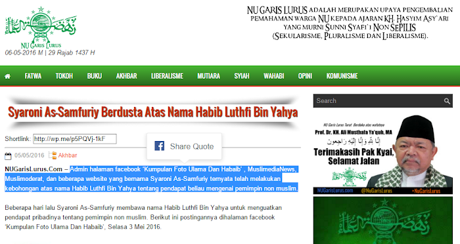The width and height of the screenshot is (460, 244).
Task: Click the NU Garis Lurus logo
Action: coord(41,28)
